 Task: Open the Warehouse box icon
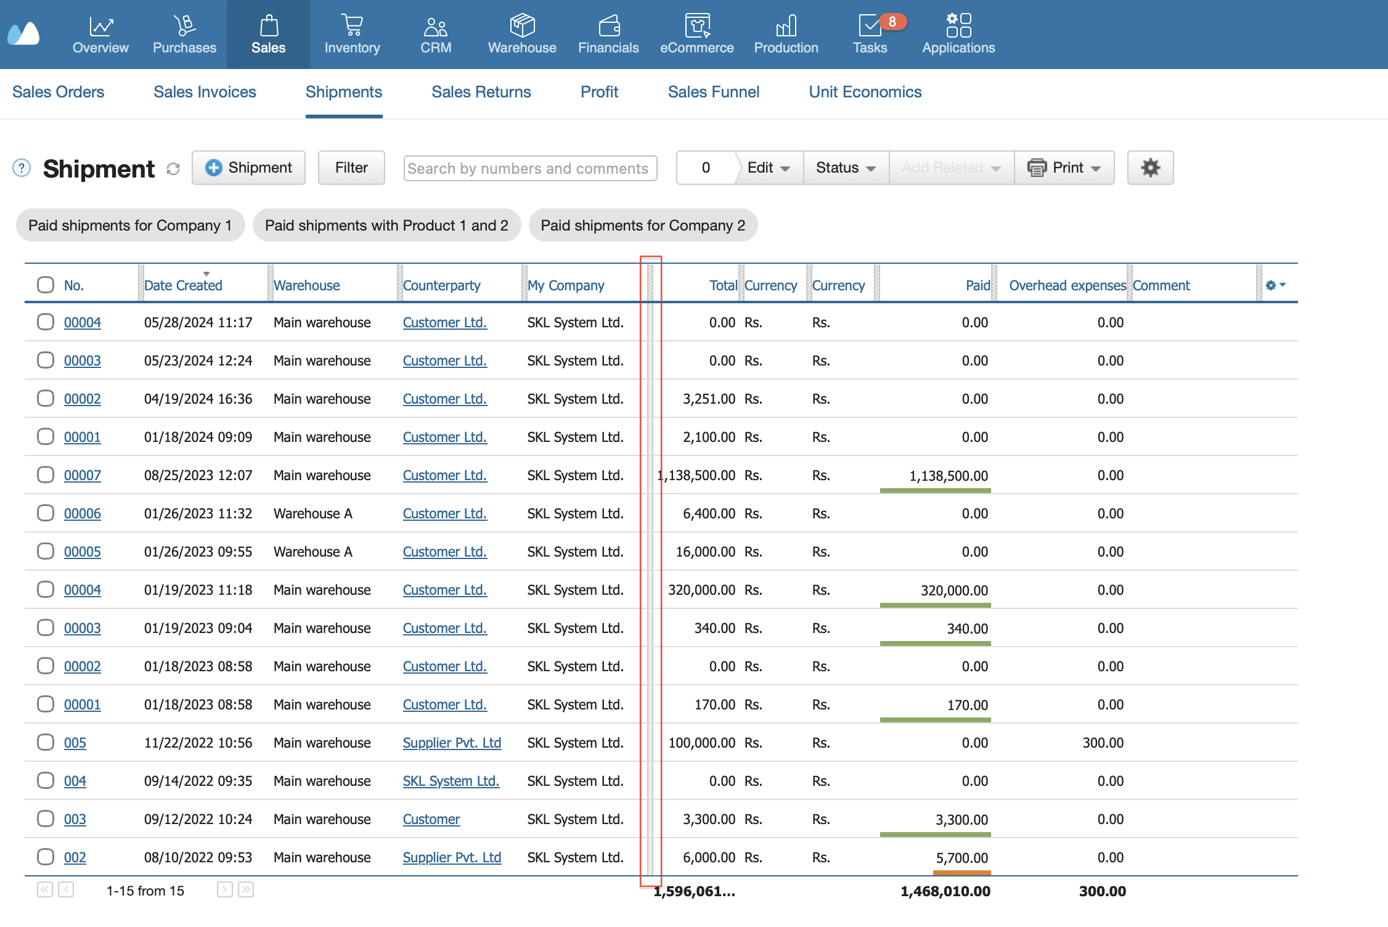click(x=522, y=26)
